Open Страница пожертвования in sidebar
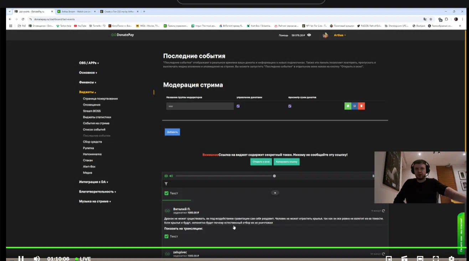469x261 pixels. coord(100,99)
